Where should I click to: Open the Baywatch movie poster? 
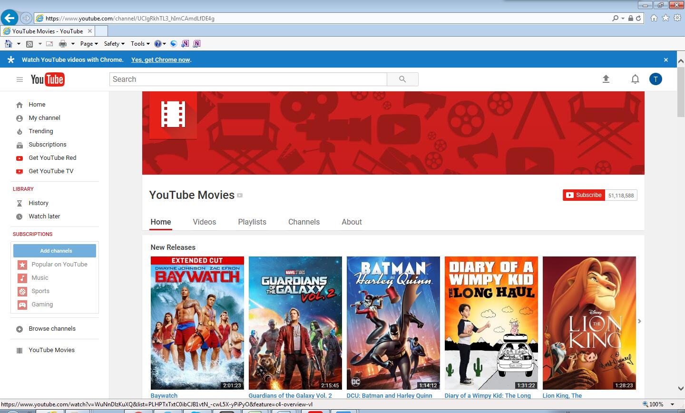(x=197, y=323)
